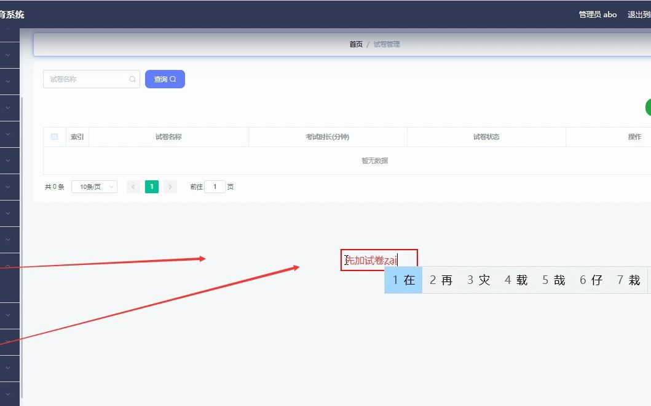651x406 pixels.
Task: Select IME candidate 在 from suggestion bar
Action: [403, 280]
